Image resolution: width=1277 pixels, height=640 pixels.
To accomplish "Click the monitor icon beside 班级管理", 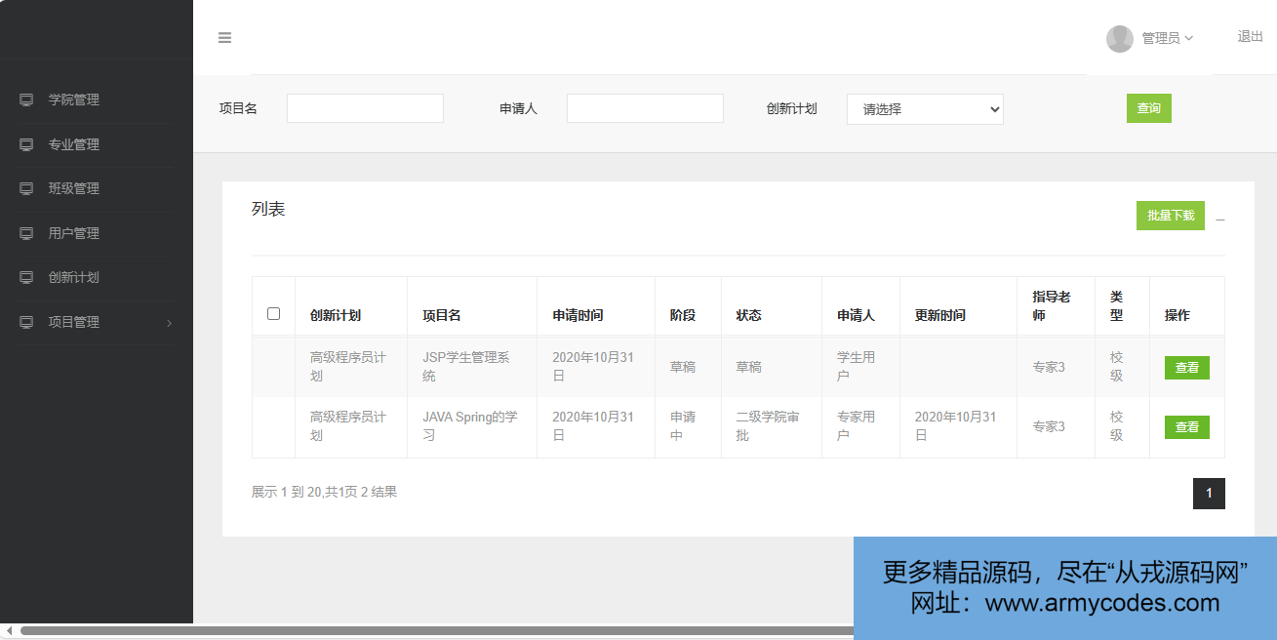I will 26,188.
